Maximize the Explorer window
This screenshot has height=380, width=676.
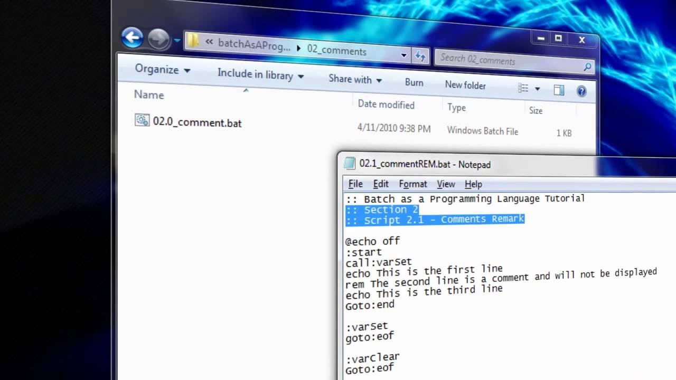point(558,39)
